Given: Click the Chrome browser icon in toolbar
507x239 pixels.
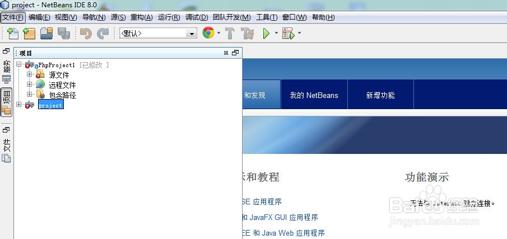Looking at the screenshot, I should (208, 33).
